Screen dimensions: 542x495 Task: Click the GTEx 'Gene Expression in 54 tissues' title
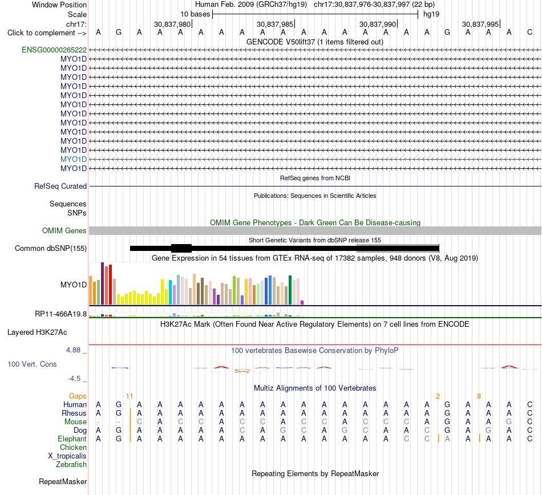click(x=315, y=258)
